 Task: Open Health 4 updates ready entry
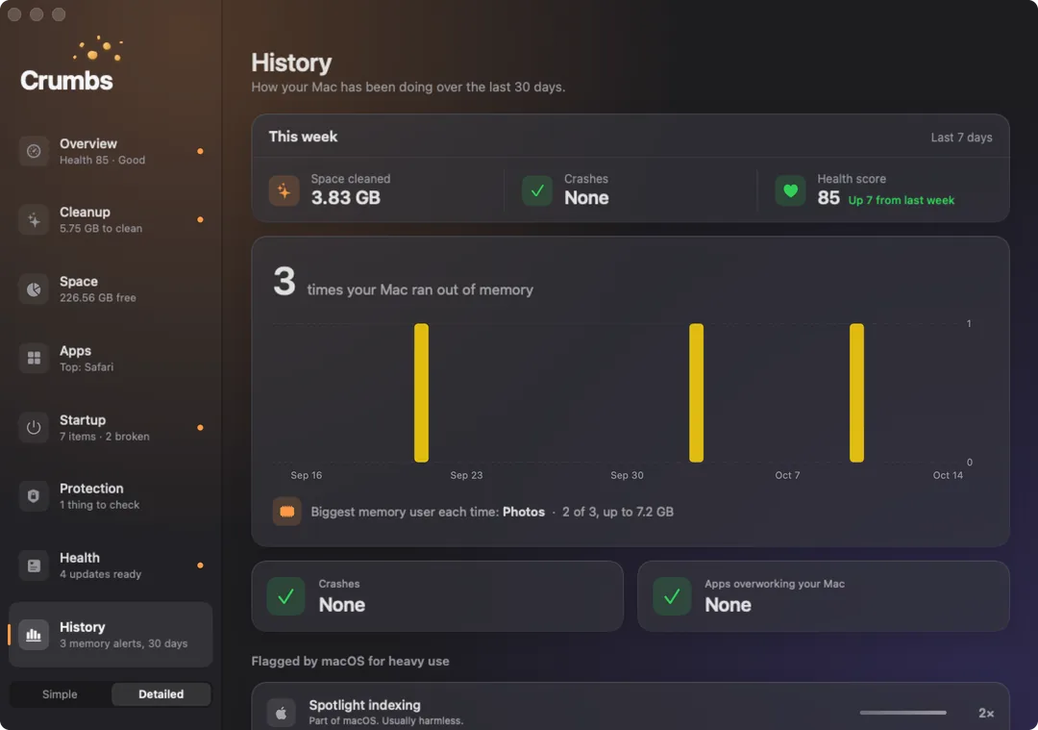click(111, 566)
